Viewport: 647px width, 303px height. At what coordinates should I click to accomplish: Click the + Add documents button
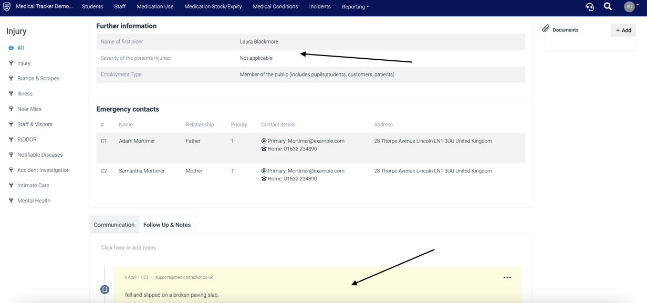[623, 30]
